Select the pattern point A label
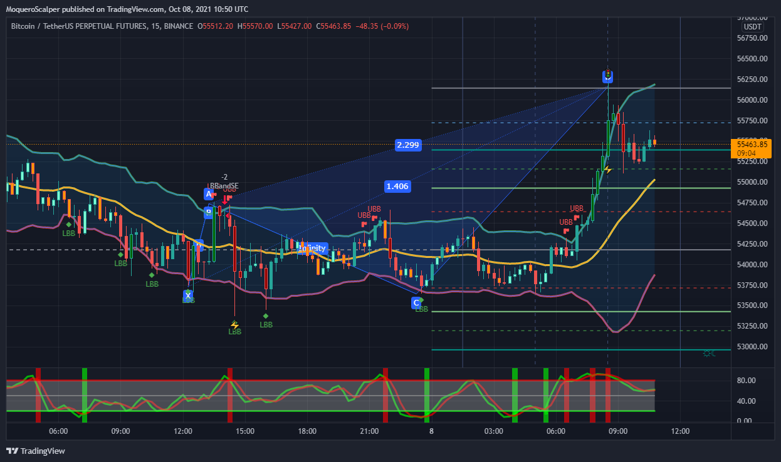The image size is (781, 462). coord(209,194)
